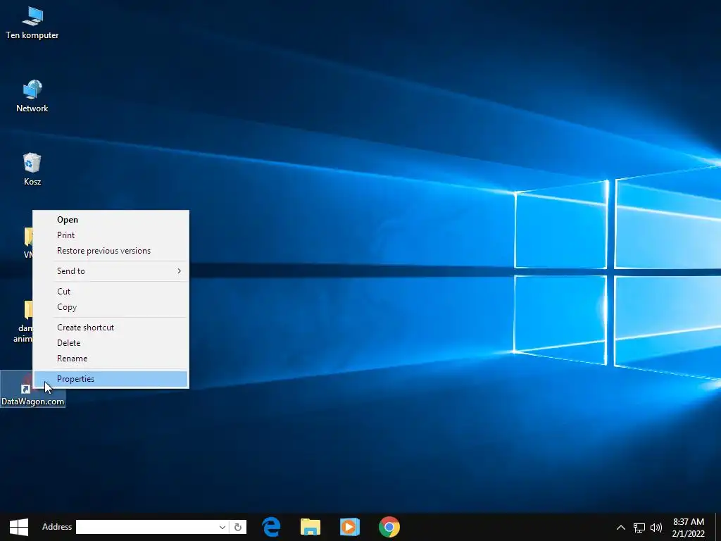Launch media player app in taskbar

[x=349, y=527]
